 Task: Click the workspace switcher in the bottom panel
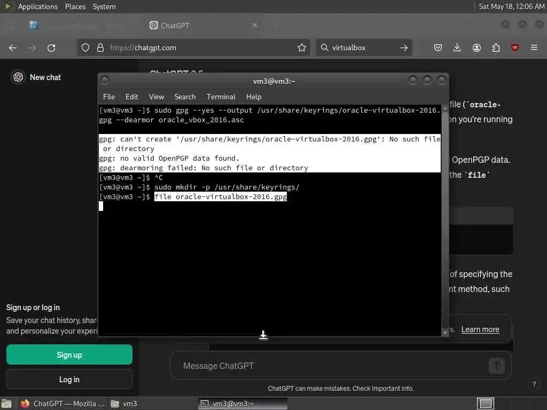486,404
